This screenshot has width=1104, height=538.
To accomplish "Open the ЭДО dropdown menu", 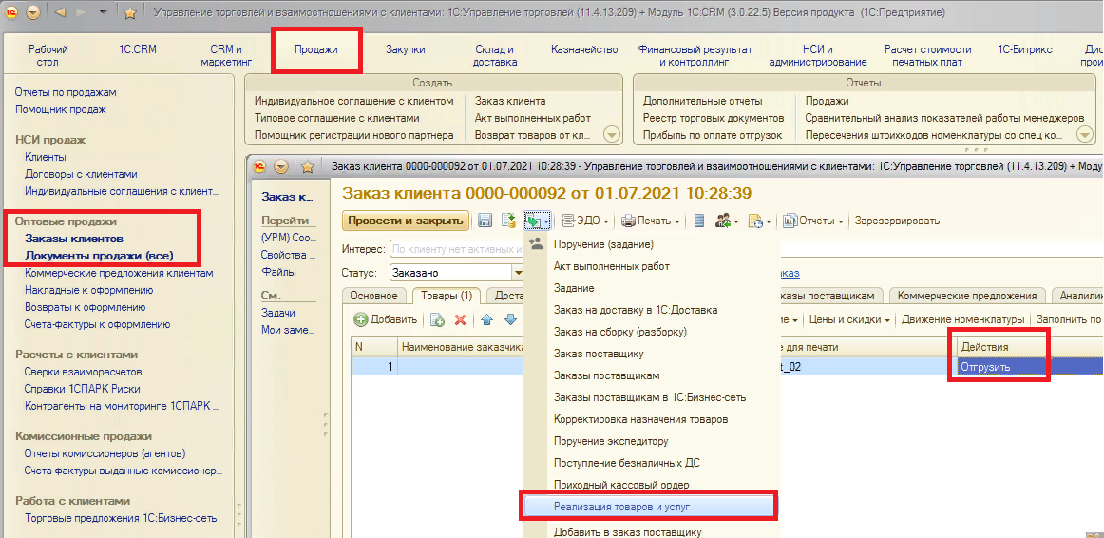I will [x=583, y=221].
